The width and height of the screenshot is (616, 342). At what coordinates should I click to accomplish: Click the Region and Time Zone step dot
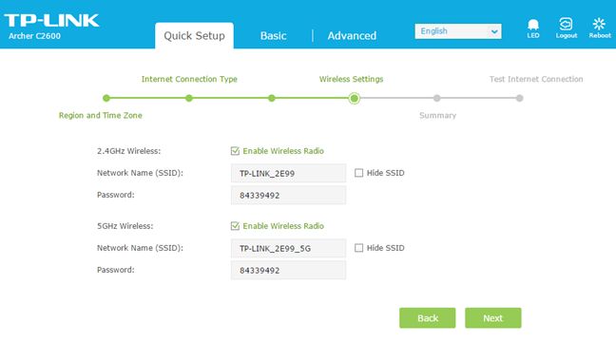point(106,98)
